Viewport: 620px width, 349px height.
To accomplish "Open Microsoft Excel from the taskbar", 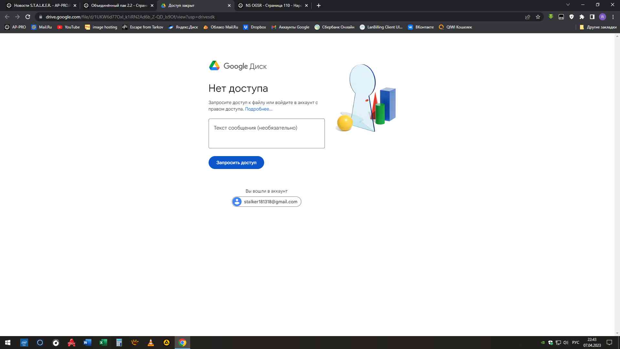I will coord(103,343).
